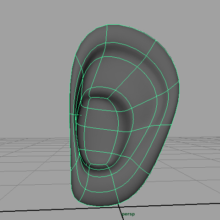Click the persp camera label

click(128, 214)
